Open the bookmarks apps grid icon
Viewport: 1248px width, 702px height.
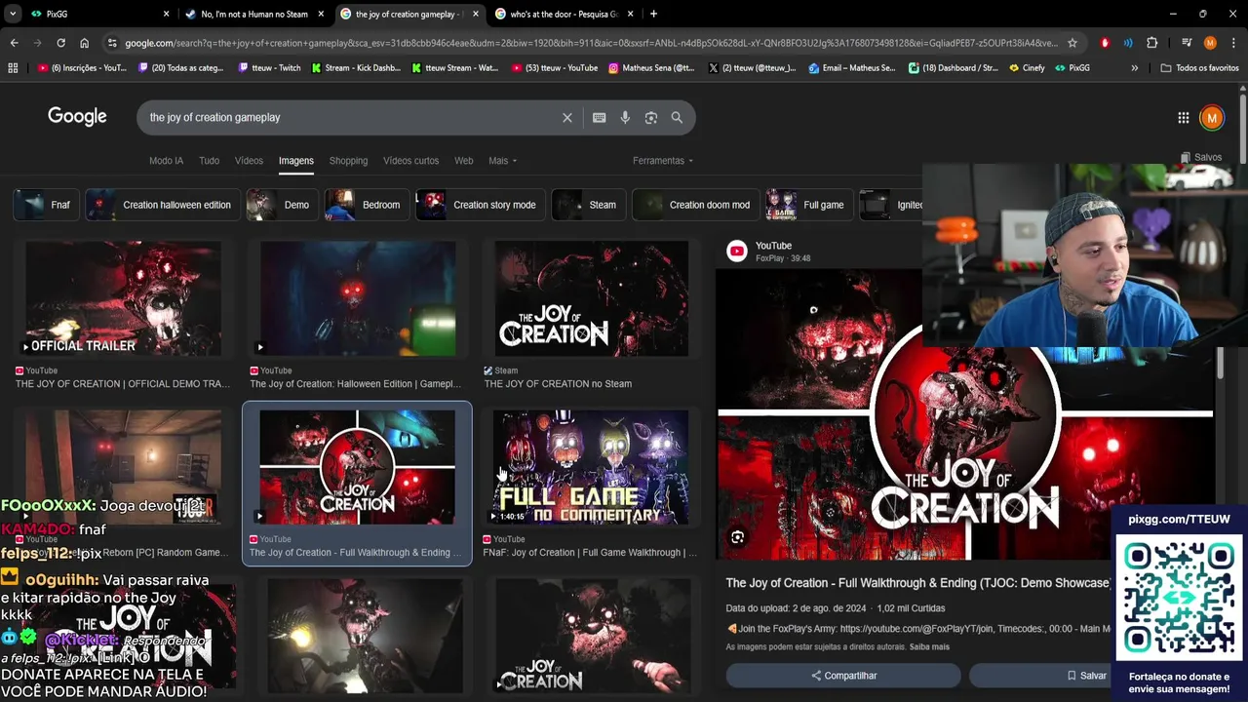(x=13, y=68)
